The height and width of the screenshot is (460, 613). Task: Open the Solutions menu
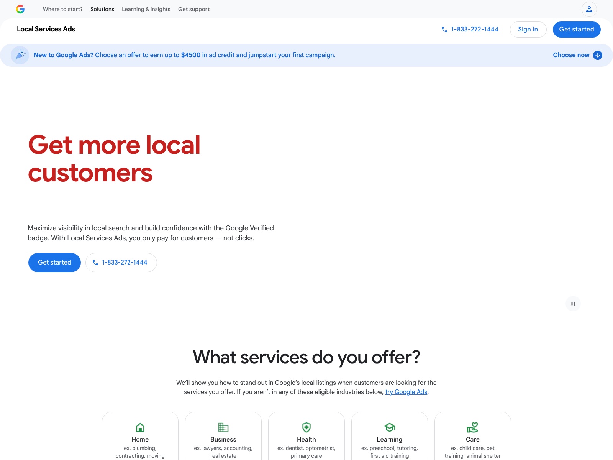pos(102,9)
